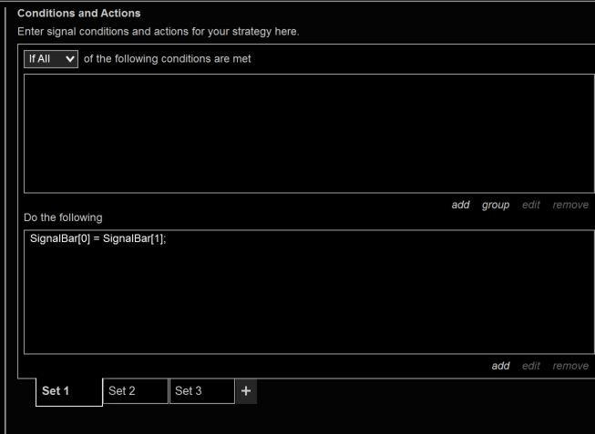Open the Set 2 tab
Image resolution: width=595 pixels, height=434 pixels.
tap(135, 390)
